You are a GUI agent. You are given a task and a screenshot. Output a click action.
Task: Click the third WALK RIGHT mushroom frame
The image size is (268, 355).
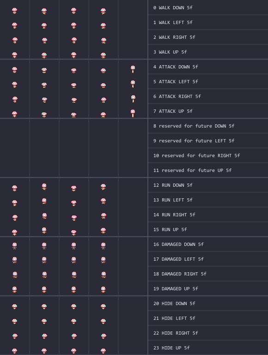74,41
